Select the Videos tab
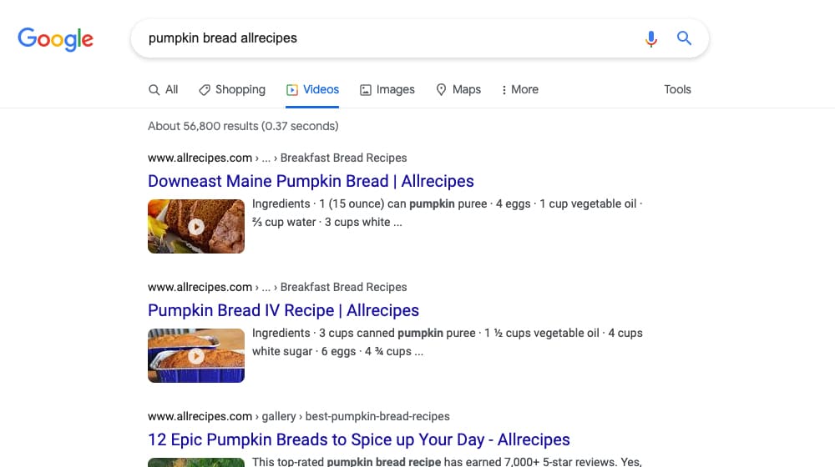Screen dimensions: 835x467 (x=312, y=89)
